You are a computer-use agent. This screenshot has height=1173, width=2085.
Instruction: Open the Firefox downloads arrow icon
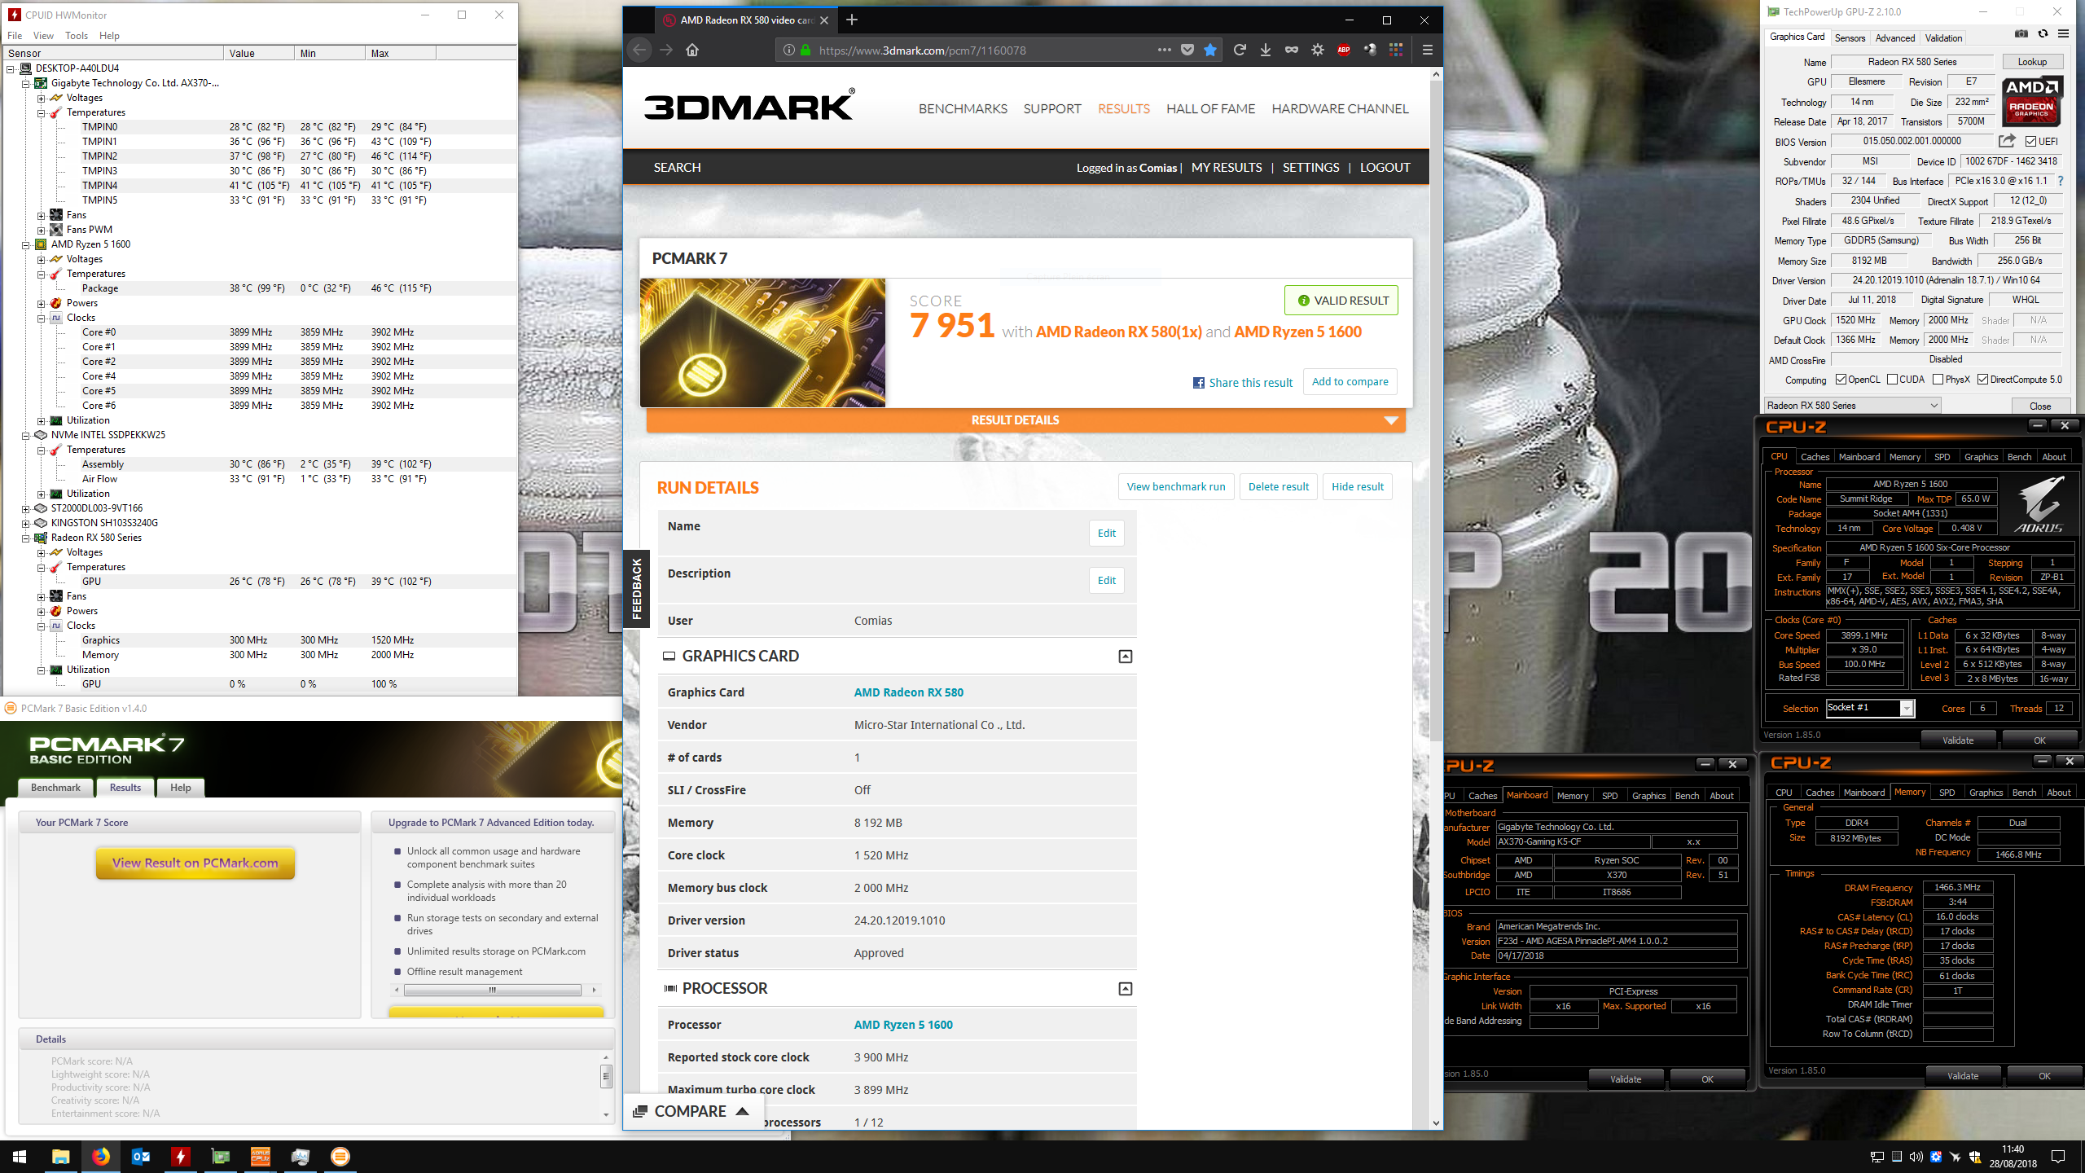(1266, 50)
